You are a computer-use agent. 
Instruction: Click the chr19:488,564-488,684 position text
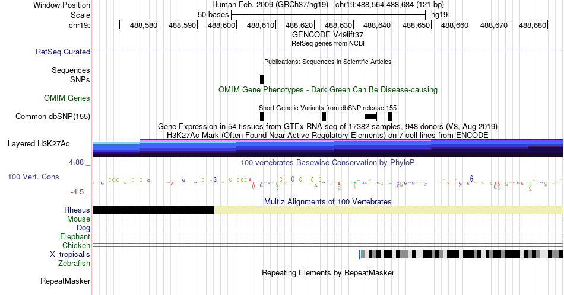coord(389,5)
